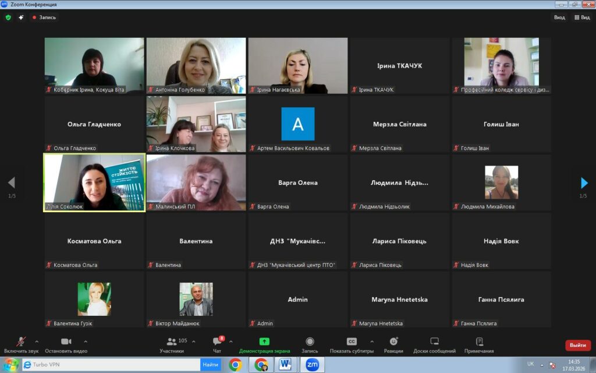Open Доски сообщений whiteboards

tap(434, 342)
